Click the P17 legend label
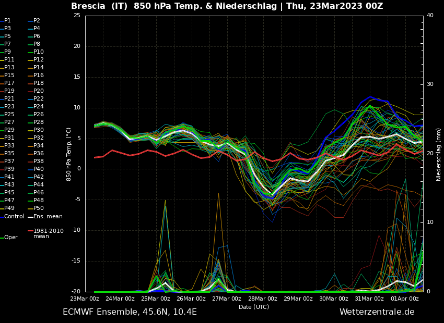Image resolution: width=444 pixels, height=323 pixels. coord(9,83)
